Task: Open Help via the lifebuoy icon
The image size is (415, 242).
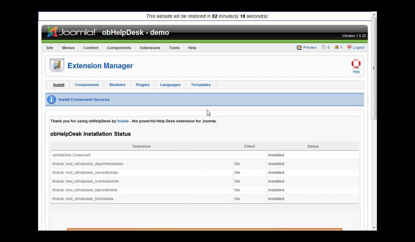Action: coord(356,64)
